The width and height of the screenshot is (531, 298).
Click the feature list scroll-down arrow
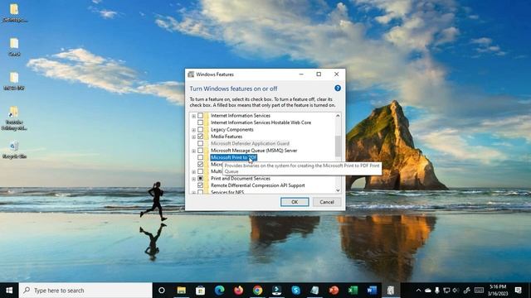338,190
